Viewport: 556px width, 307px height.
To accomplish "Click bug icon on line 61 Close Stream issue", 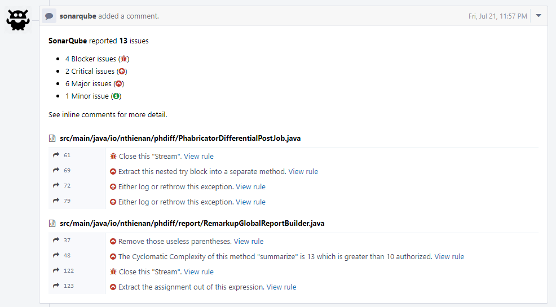I will click(x=113, y=156).
